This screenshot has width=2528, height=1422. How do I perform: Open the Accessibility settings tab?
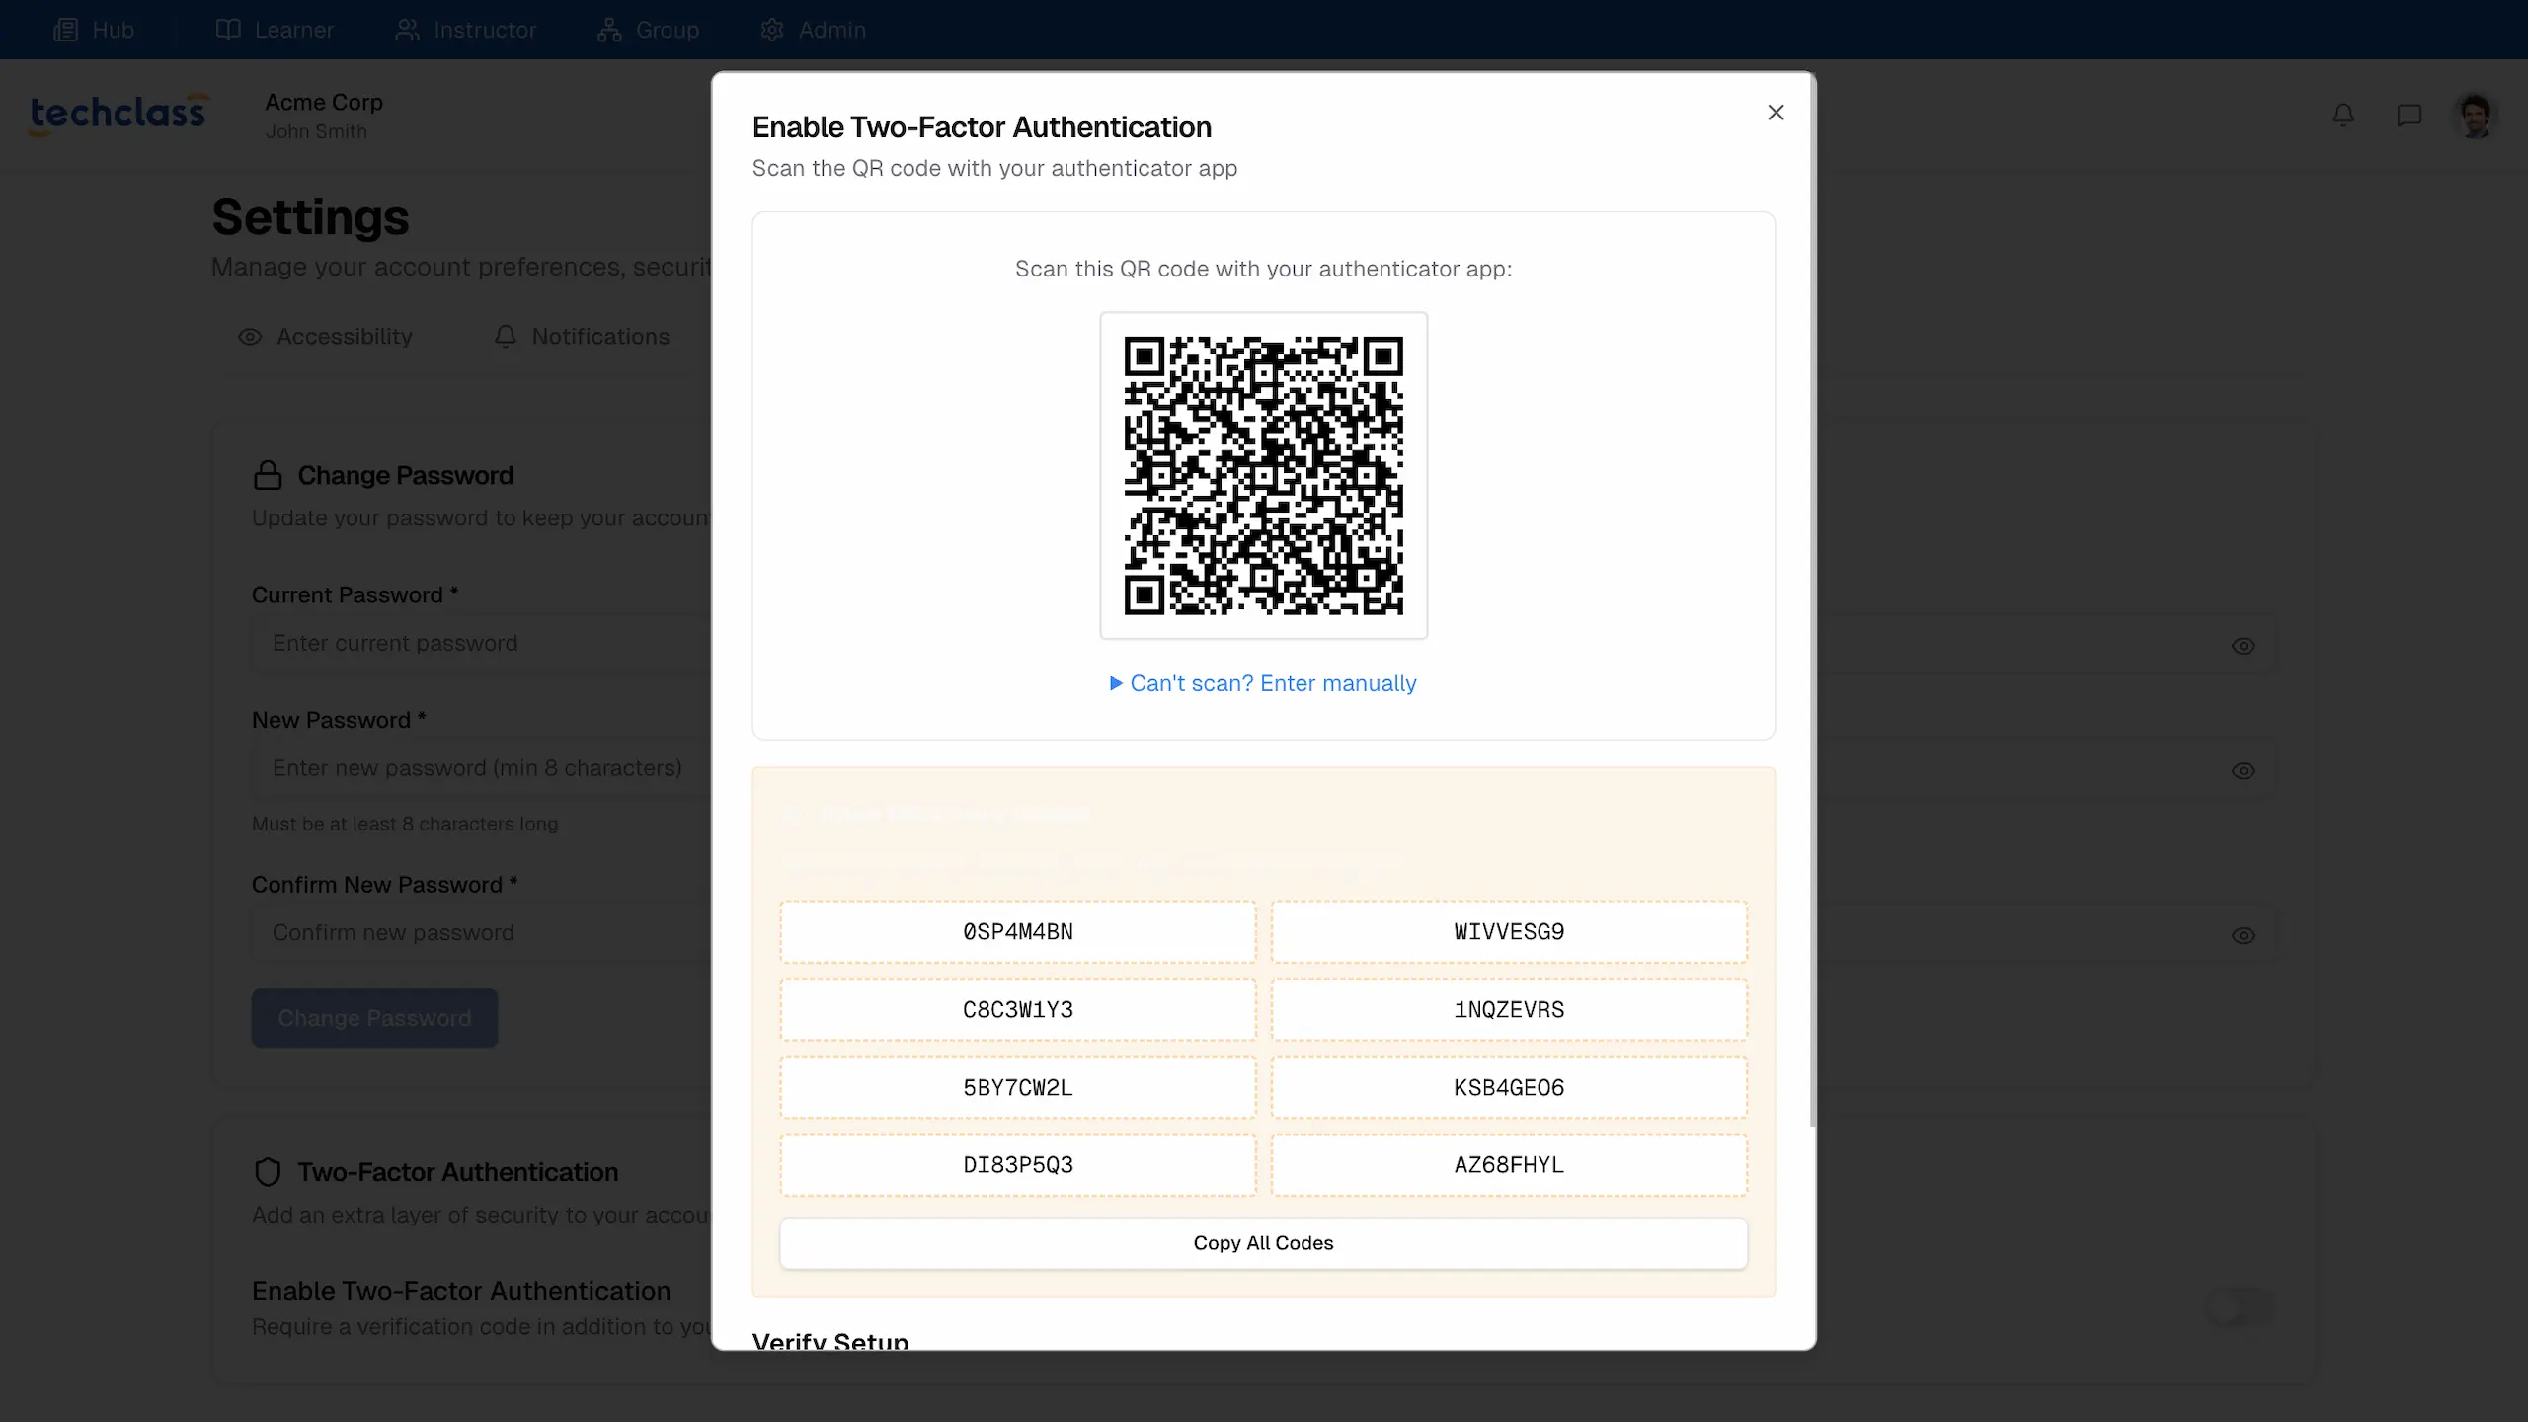[x=326, y=337]
